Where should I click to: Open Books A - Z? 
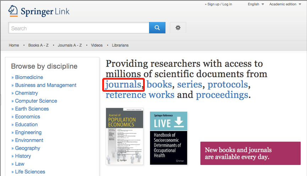[x=38, y=45]
